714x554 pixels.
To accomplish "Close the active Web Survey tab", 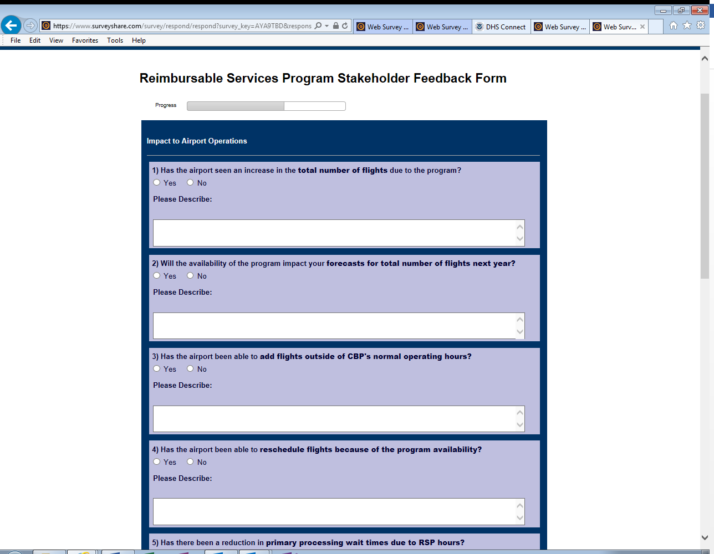I will point(642,27).
